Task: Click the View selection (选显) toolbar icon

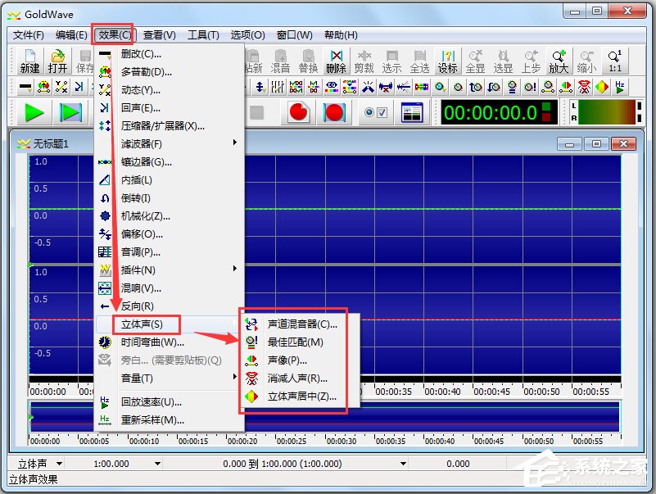Action: click(x=504, y=61)
